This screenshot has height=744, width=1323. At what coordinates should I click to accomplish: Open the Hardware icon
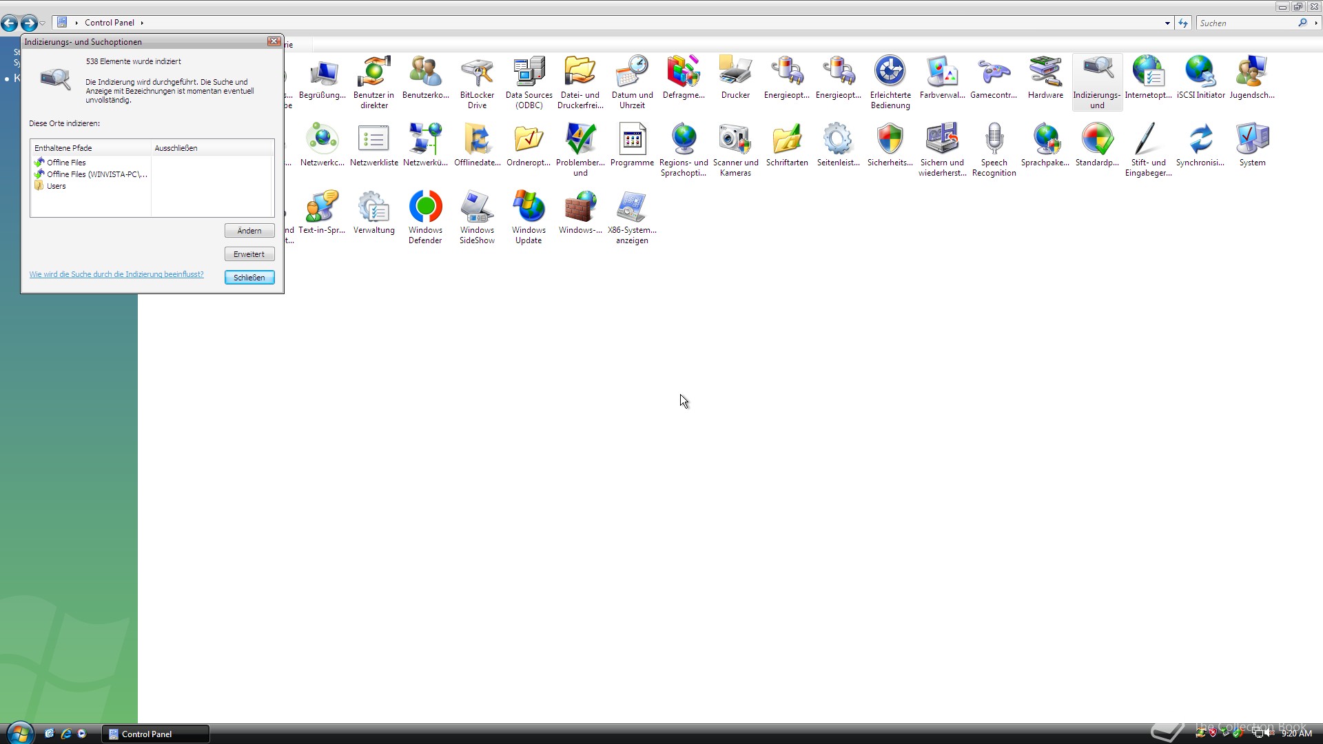(1045, 78)
